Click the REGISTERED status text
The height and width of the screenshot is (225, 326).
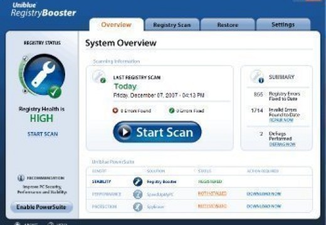pos(210,182)
